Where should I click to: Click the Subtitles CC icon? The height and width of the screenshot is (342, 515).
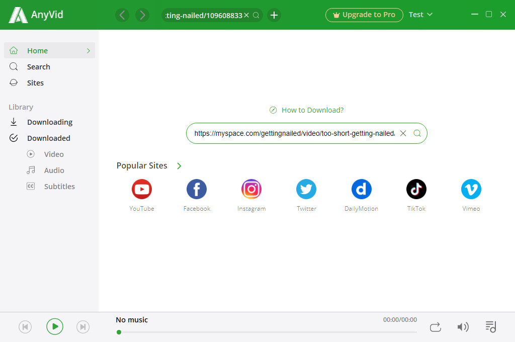[x=31, y=186]
